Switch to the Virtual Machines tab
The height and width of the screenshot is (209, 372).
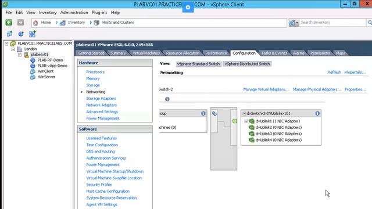pyautogui.click(x=146, y=53)
